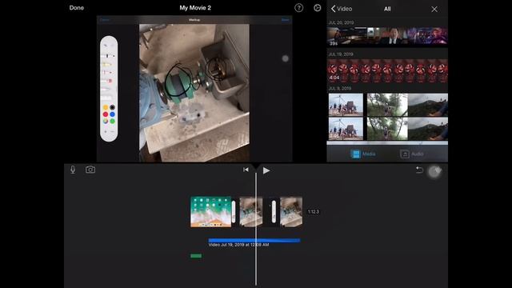
Task: Skip to beginning of timeline
Action: (x=246, y=170)
